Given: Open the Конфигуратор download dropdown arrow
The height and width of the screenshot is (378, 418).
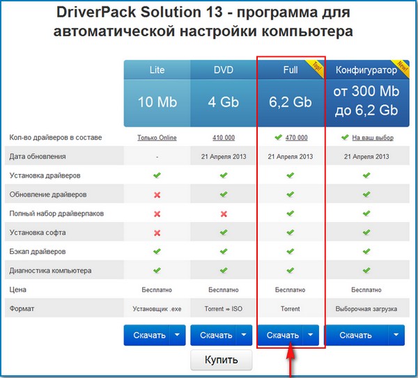Looking at the screenshot, I should point(386,335).
